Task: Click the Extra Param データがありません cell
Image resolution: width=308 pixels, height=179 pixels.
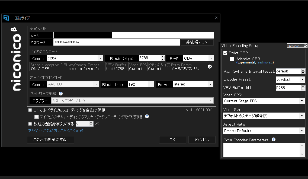Action: (x=188, y=67)
